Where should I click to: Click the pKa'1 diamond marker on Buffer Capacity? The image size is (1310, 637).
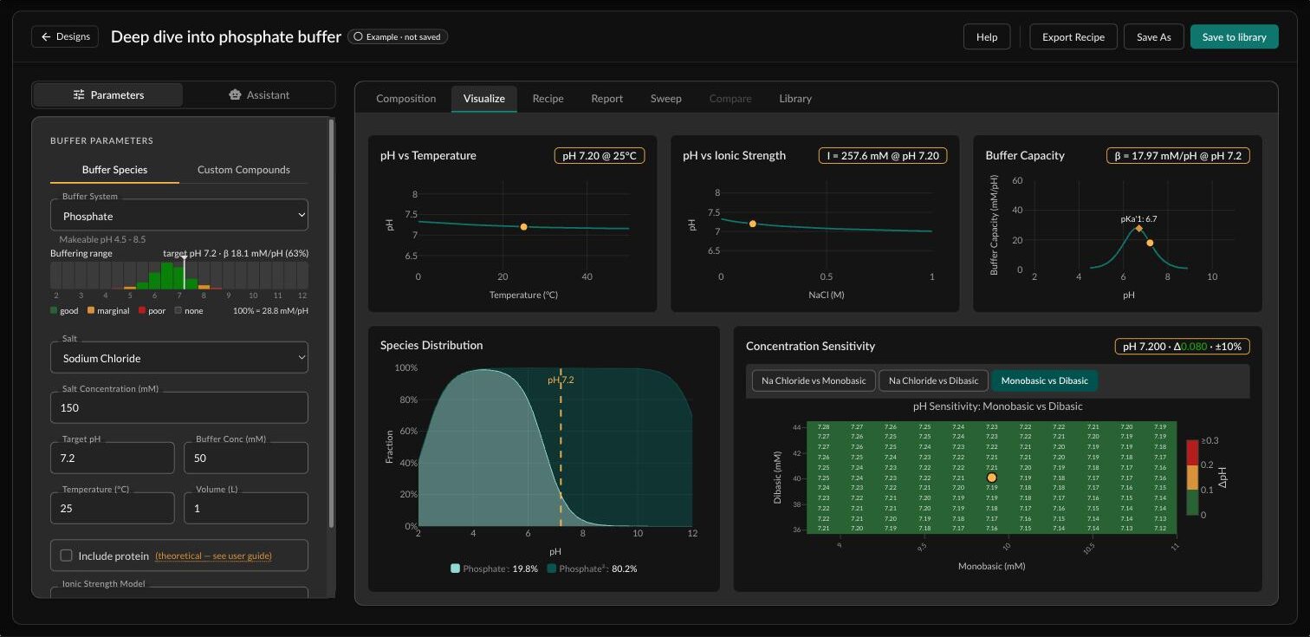coord(1138,228)
